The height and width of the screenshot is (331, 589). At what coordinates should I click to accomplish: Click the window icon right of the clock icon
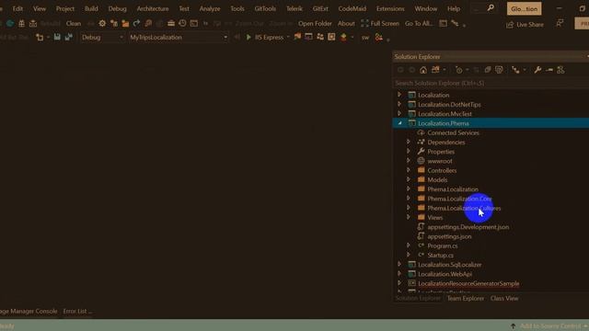[194, 23]
